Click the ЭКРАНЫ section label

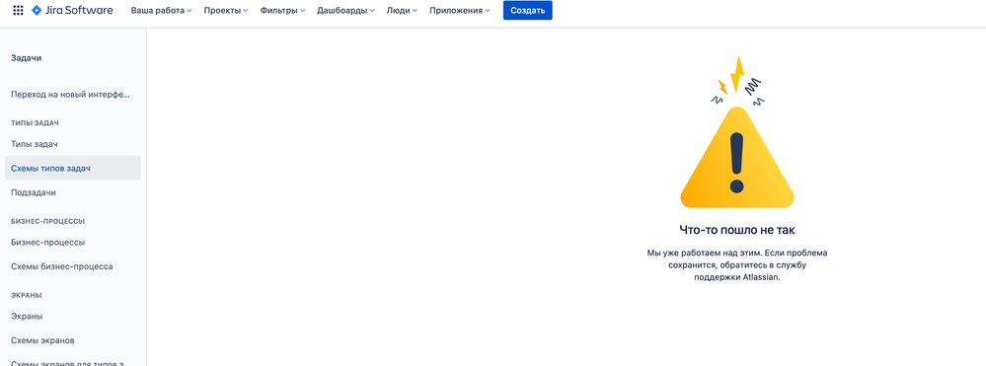click(x=27, y=295)
